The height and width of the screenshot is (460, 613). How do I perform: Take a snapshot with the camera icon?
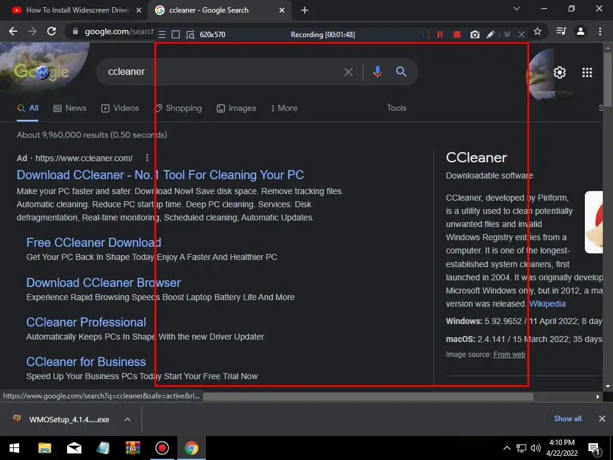(475, 34)
